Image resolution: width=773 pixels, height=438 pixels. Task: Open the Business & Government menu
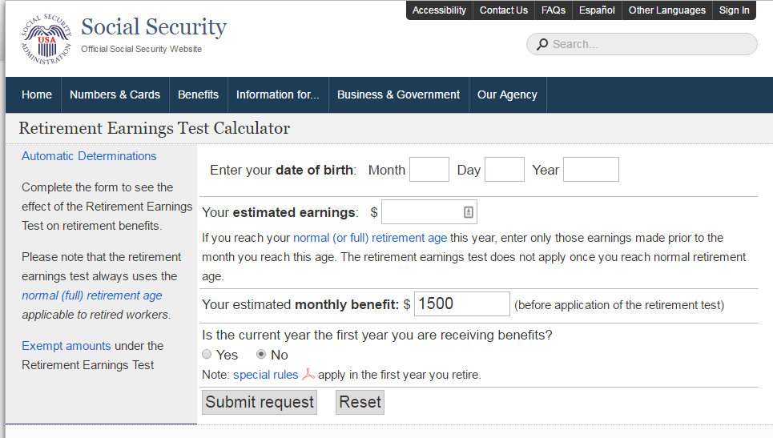pyautogui.click(x=398, y=94)
